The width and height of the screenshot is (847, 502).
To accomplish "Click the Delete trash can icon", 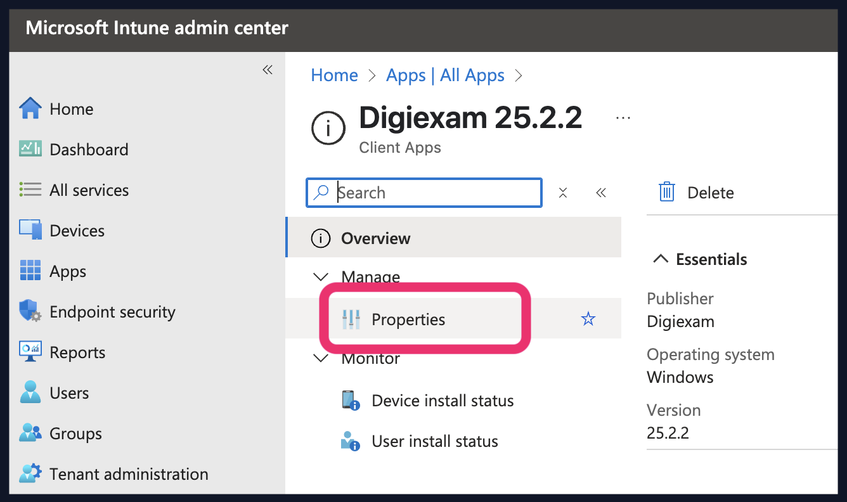I will (667, 192).
